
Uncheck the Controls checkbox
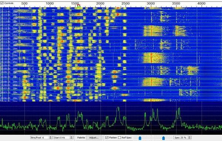pyautogui.click(x=2, y=3)
